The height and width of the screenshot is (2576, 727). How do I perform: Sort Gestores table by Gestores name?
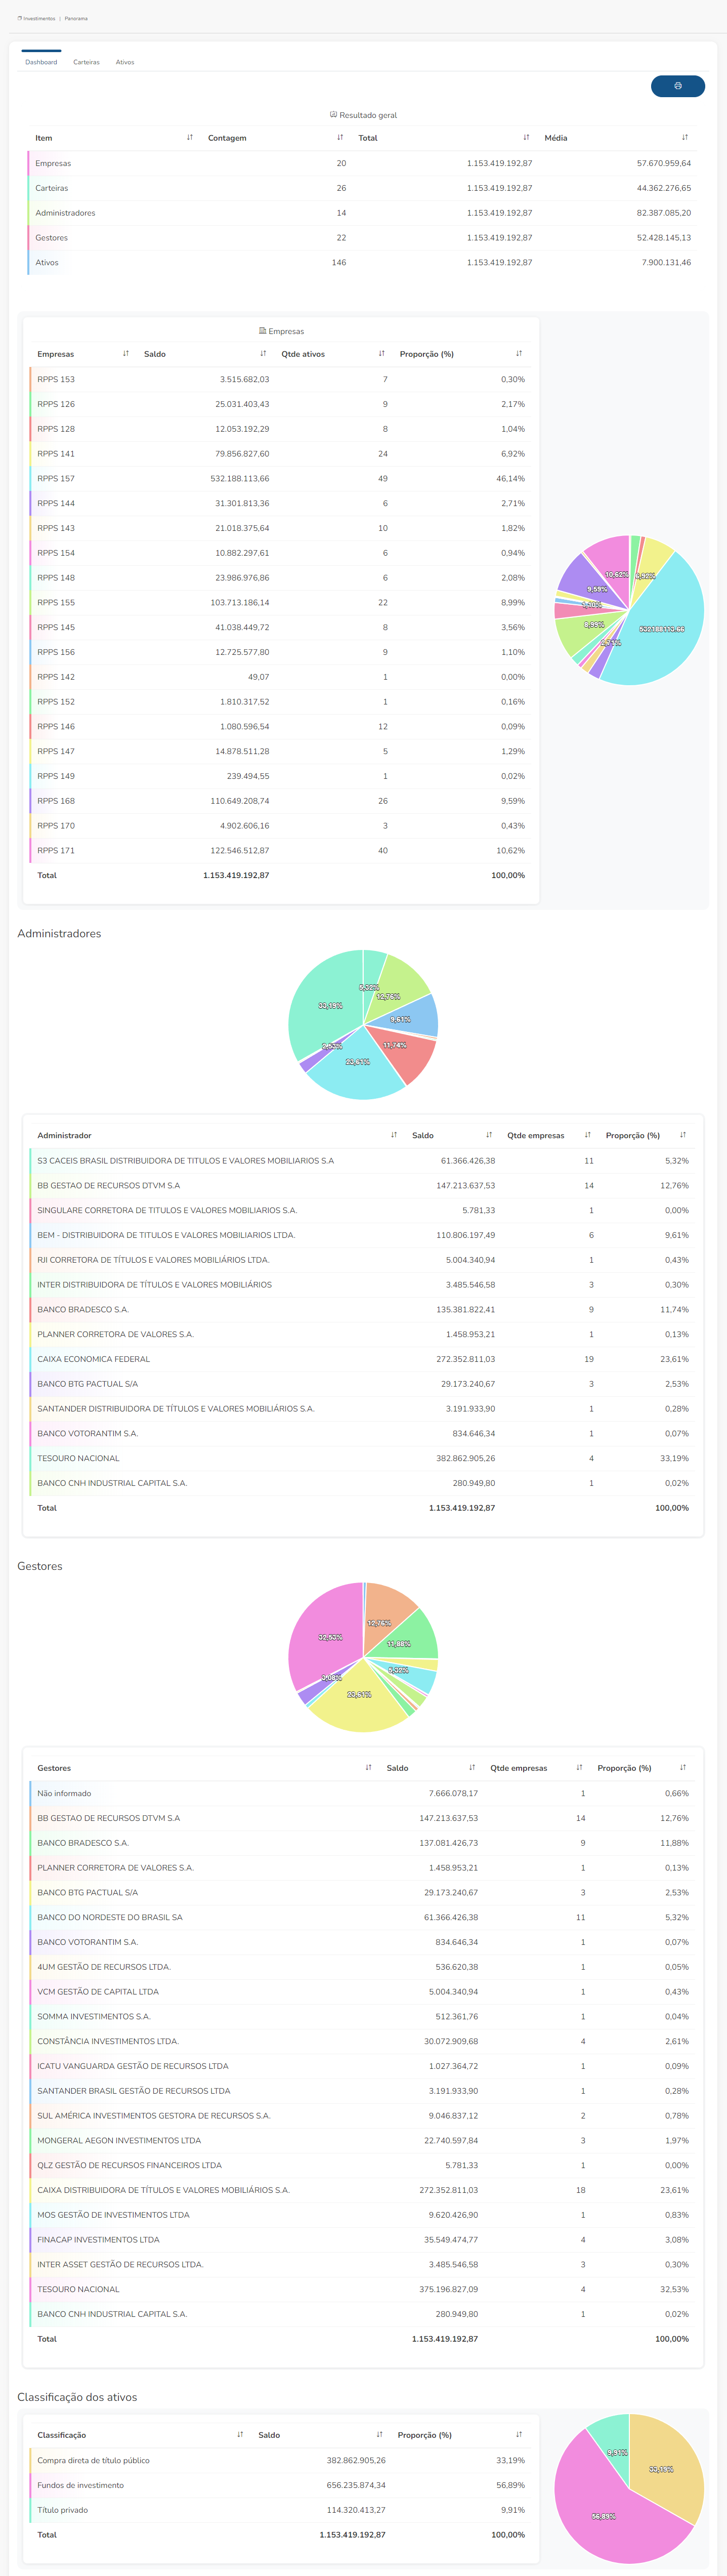pyautogui.click(x=368, y=1768)
